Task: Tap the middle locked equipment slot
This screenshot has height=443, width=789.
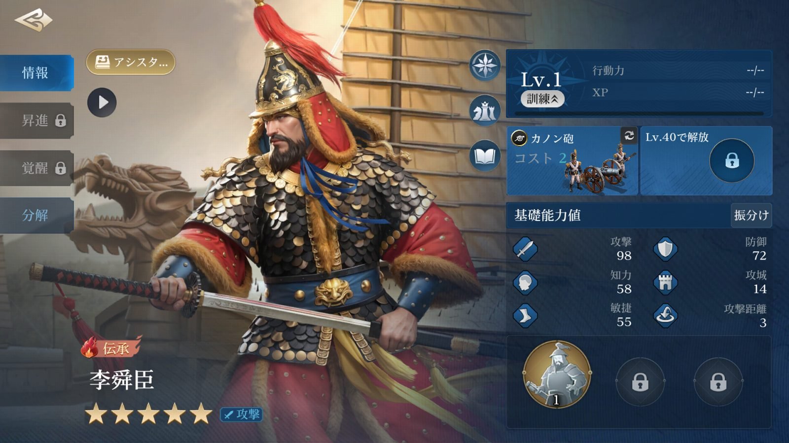Action: pos(640,381)
